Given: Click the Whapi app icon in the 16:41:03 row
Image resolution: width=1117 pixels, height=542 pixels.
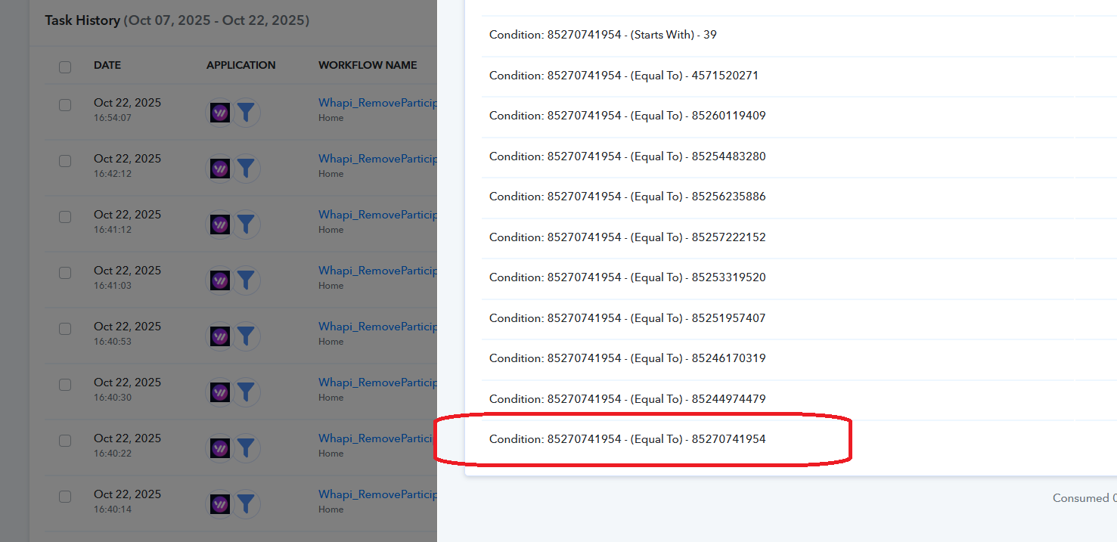Looking at the screenshot, I should coord(220,280).
